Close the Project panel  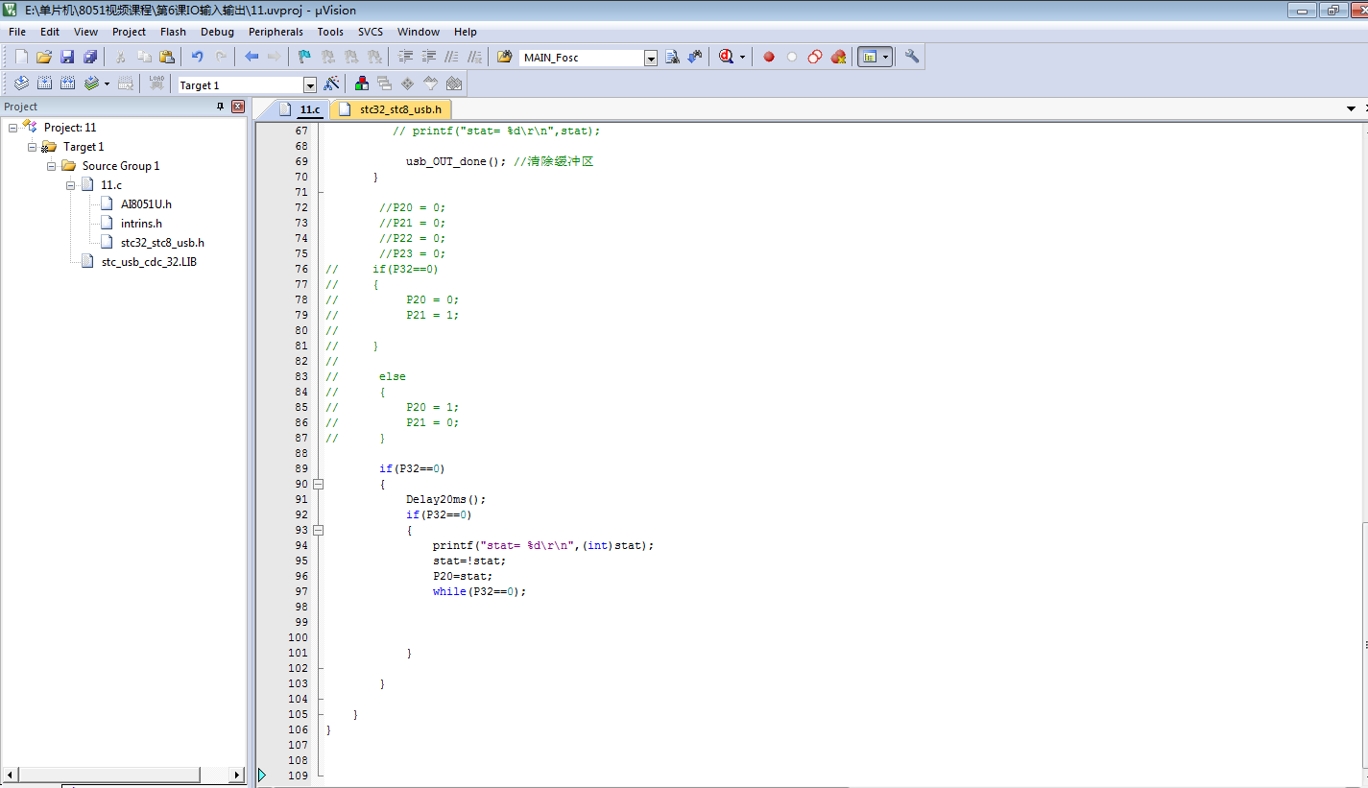[x=238, y=107]
